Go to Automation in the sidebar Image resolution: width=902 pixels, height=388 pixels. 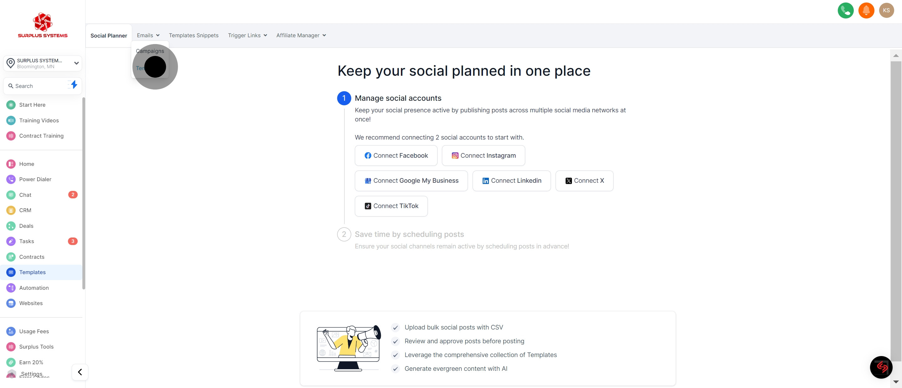click(x=34, y=288)
